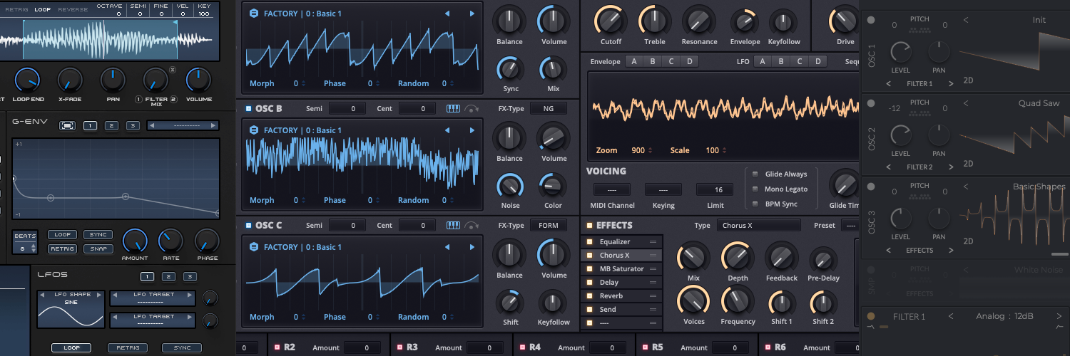Select Envelope tab B
1070x356 pixels.
[x=652, y=61]
